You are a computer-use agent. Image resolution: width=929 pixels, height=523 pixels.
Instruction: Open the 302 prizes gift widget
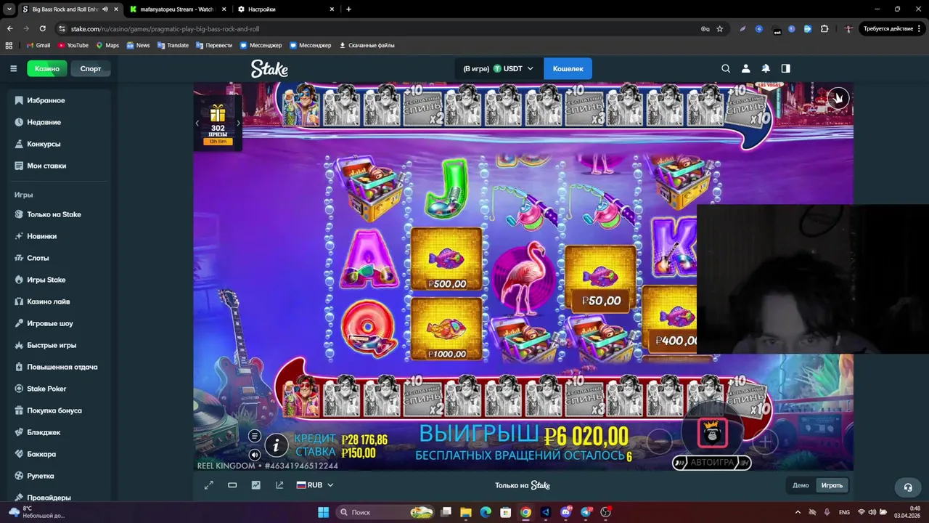pyautogui.click(x=218, y=123)
